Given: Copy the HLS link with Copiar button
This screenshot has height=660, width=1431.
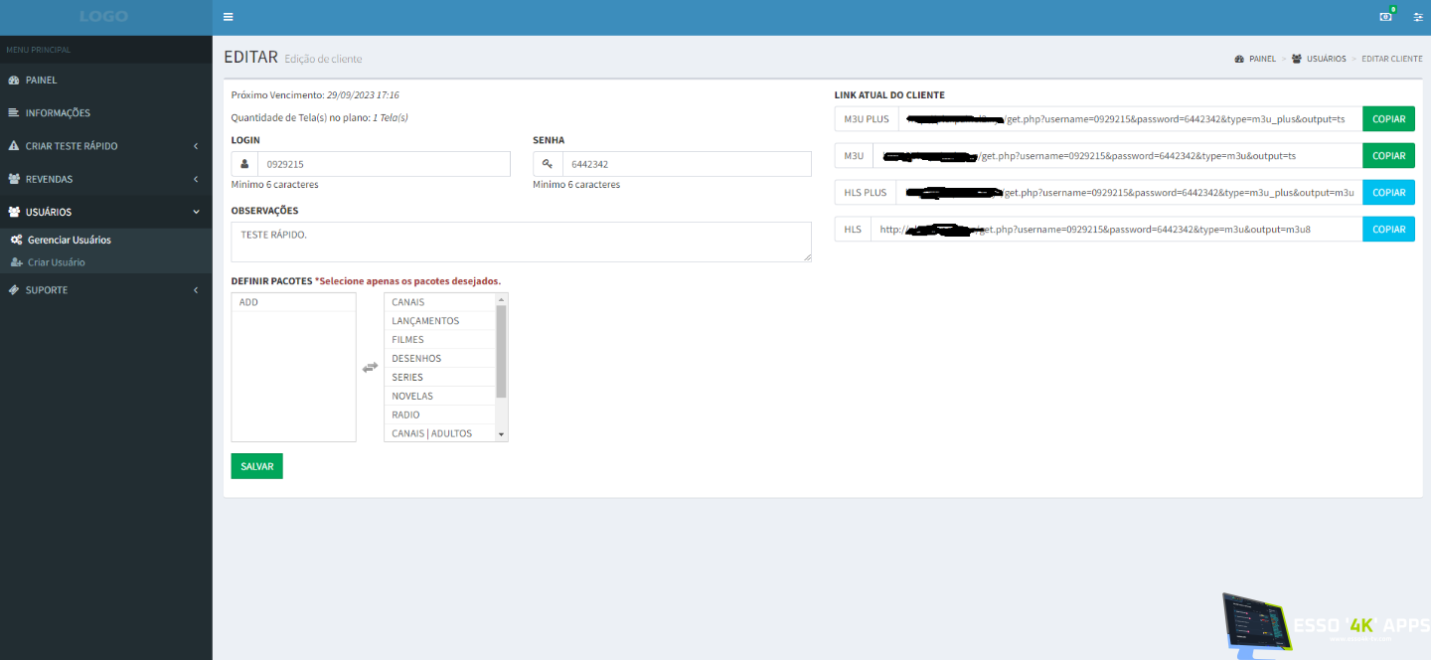Looking at the screenshot, I should tap(1388, 230).
